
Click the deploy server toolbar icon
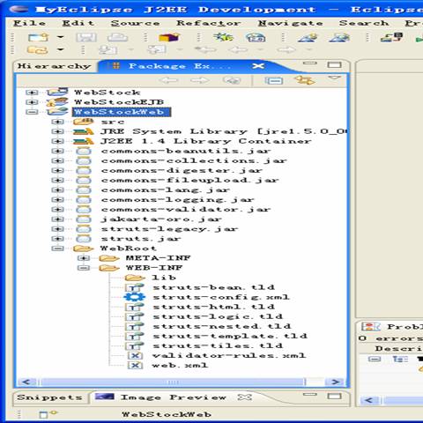(391, 37)
